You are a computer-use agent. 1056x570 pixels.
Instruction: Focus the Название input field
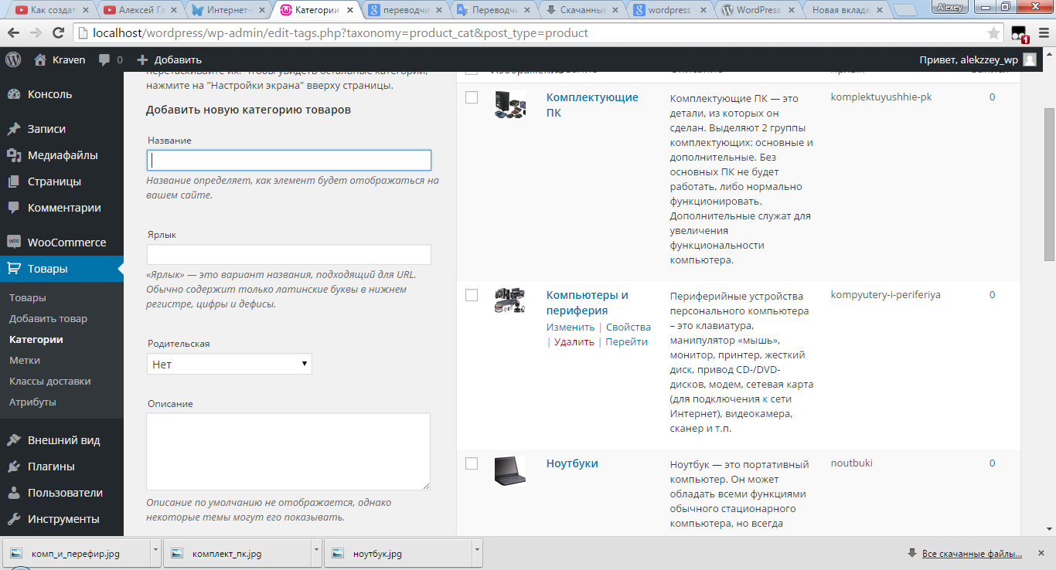pos(289,160)
